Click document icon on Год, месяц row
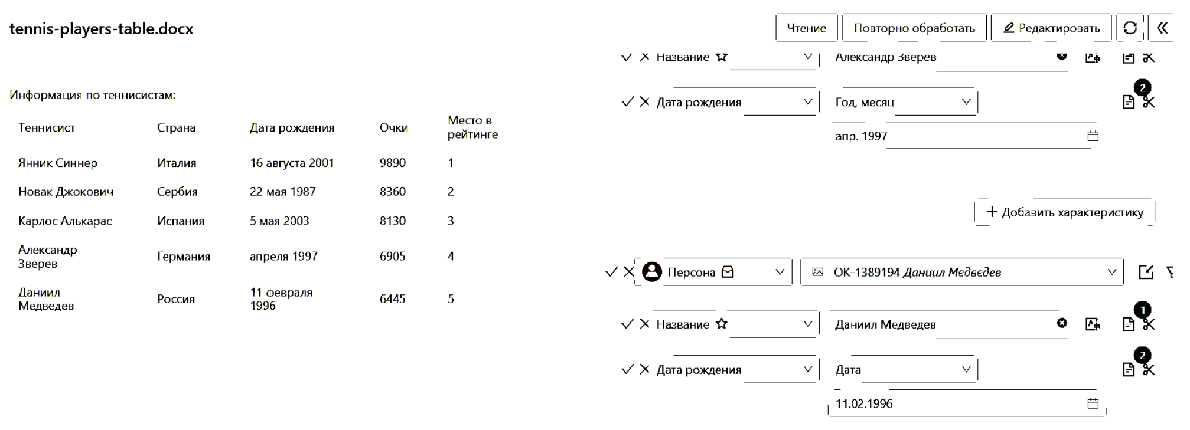Screen dimensions: 1190x430 [x=1129, y=102]
